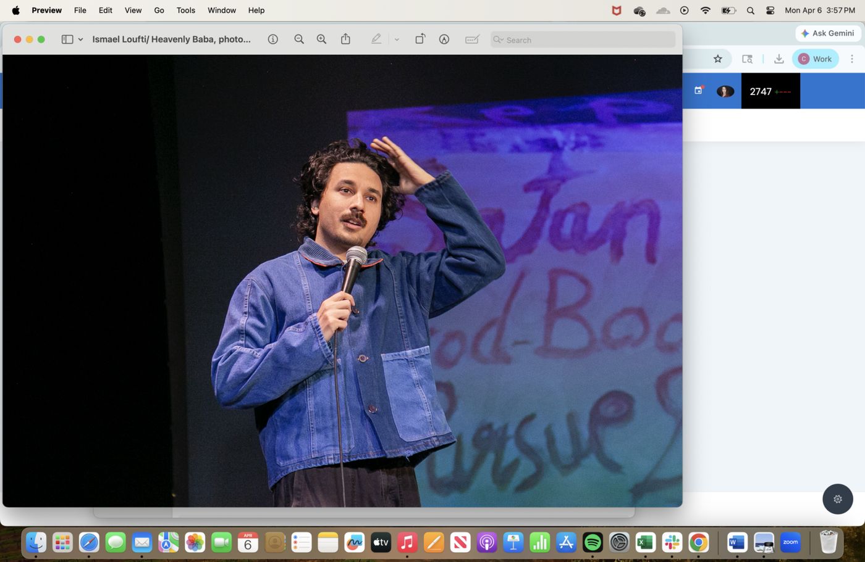The image size is (865, 562).
Task: Open the markup tools dropdown chevron
Action: [x=397, y=39]
